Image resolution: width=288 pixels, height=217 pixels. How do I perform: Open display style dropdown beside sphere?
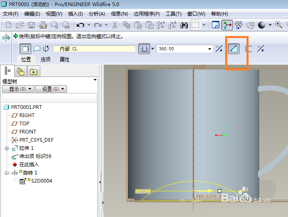point(270,25)
